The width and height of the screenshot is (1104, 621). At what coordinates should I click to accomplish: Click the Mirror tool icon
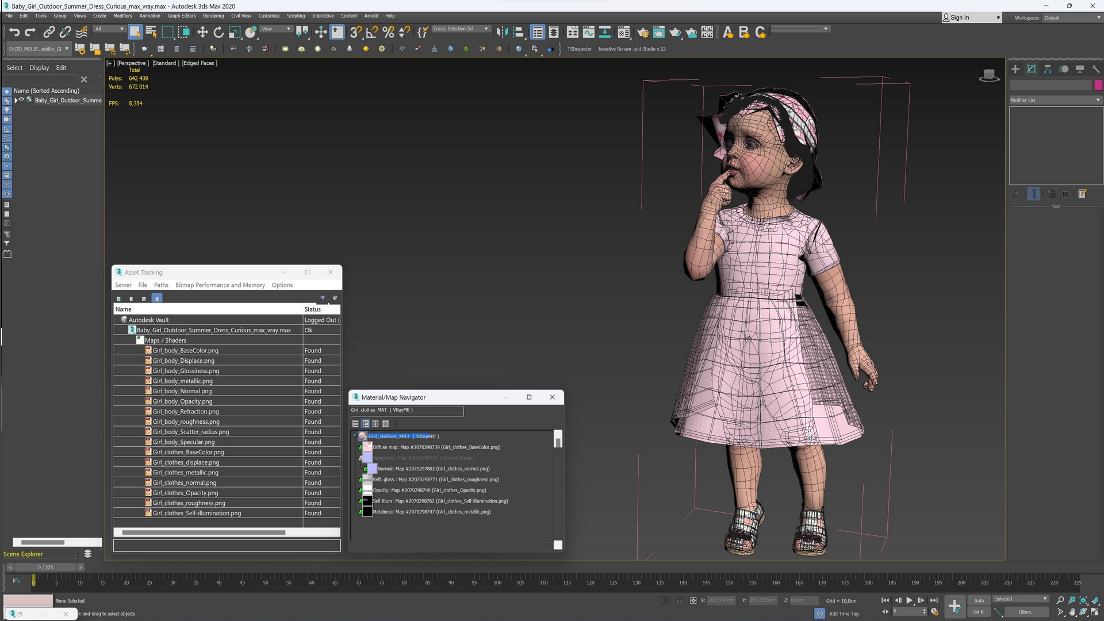coord(502,32)
